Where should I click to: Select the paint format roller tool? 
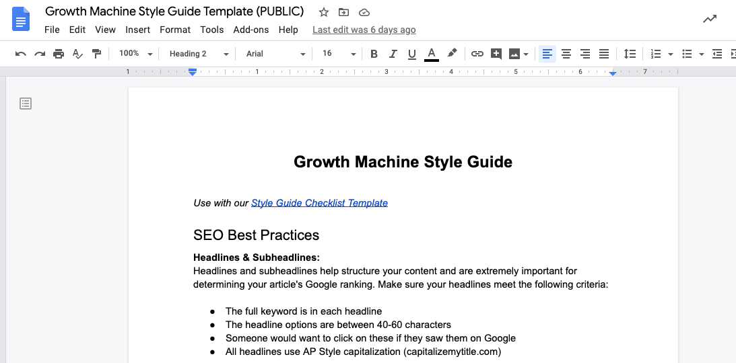[x=96, y=54]
